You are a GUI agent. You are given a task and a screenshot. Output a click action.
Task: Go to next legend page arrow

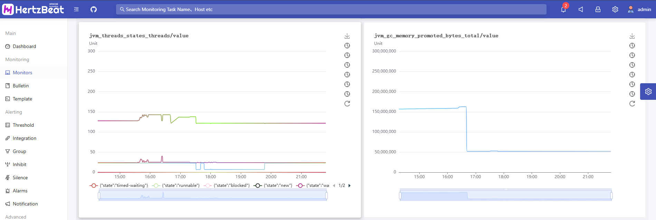click(x=350, y=185)
